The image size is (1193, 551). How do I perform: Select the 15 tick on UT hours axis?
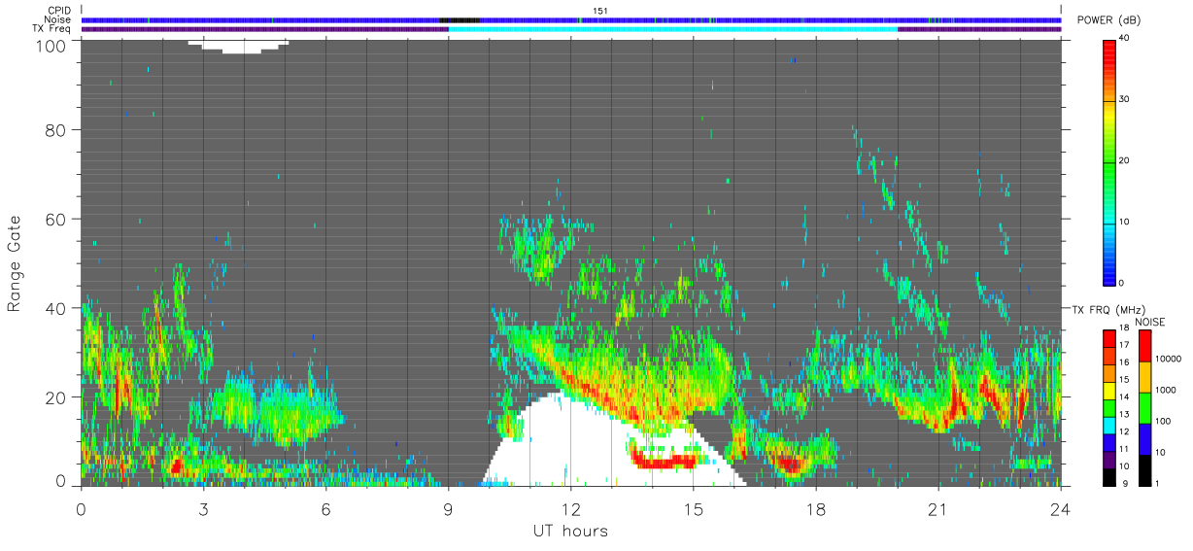(694, 509)
